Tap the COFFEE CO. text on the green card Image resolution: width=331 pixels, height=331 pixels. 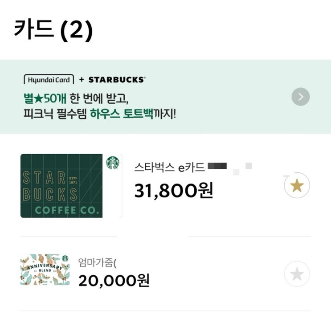click(x=67, y=210)
